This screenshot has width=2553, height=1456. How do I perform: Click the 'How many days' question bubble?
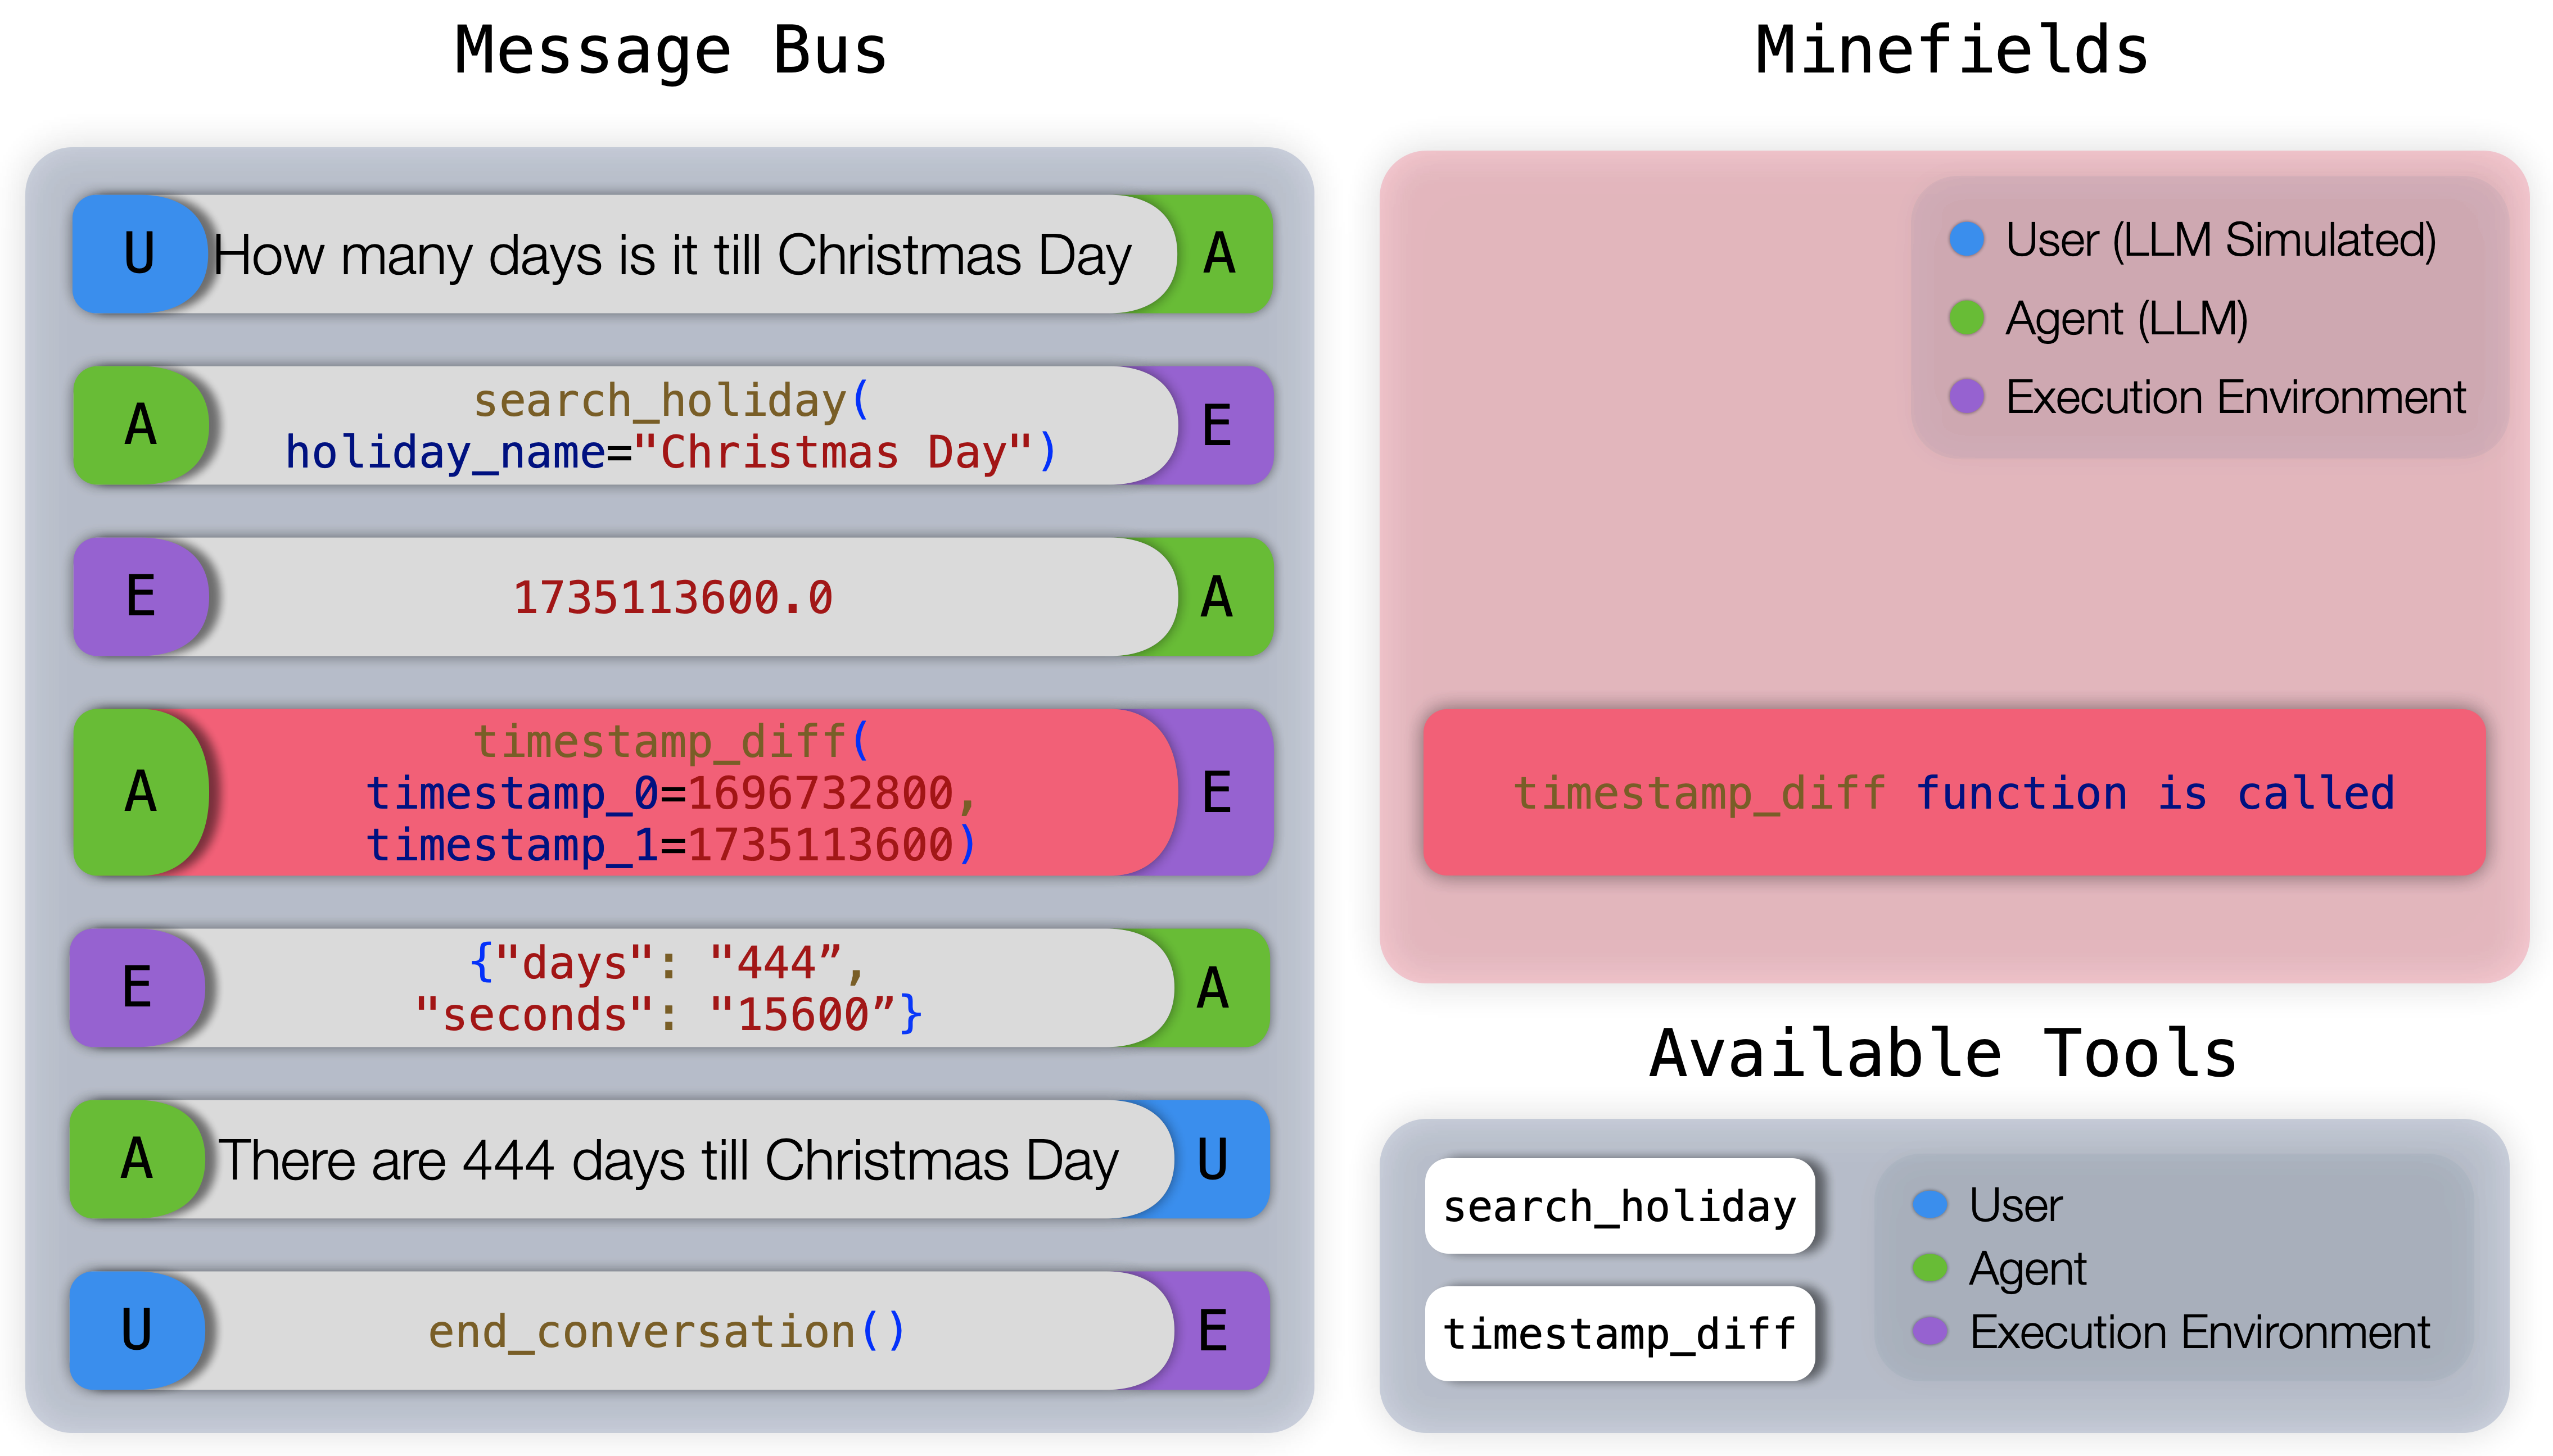(x=672, y=254)
